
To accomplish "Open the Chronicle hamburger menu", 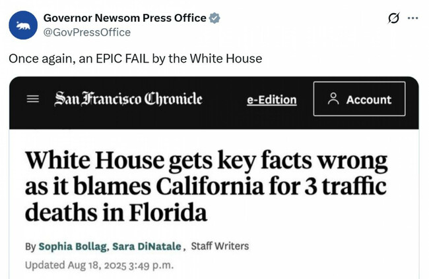I will 32,99.
